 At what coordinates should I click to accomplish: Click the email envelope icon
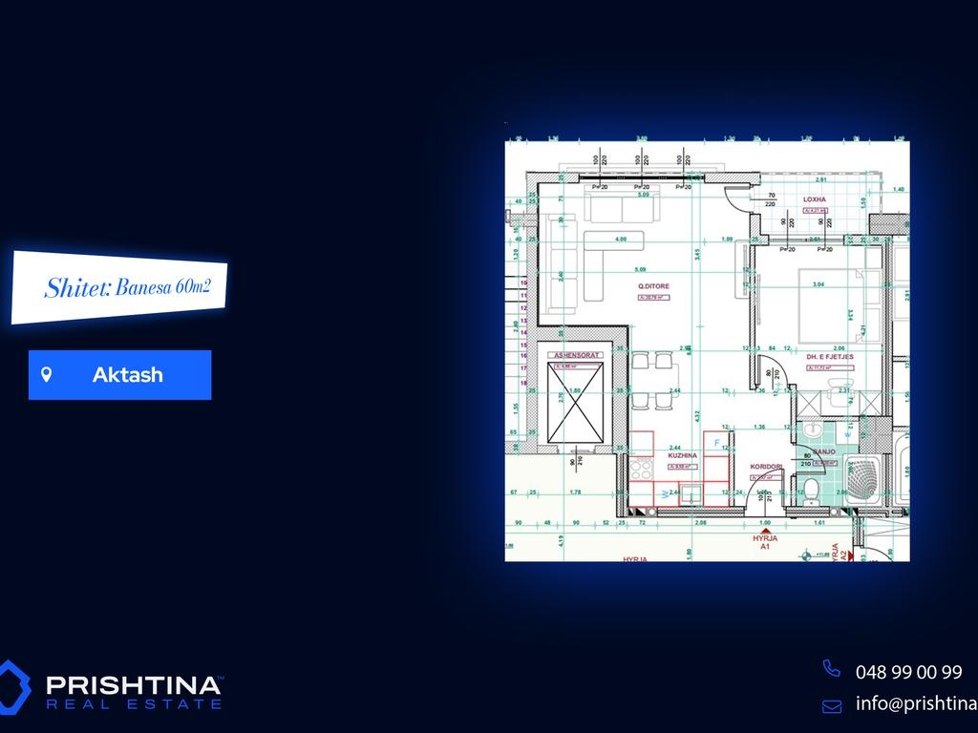point(832,705)
